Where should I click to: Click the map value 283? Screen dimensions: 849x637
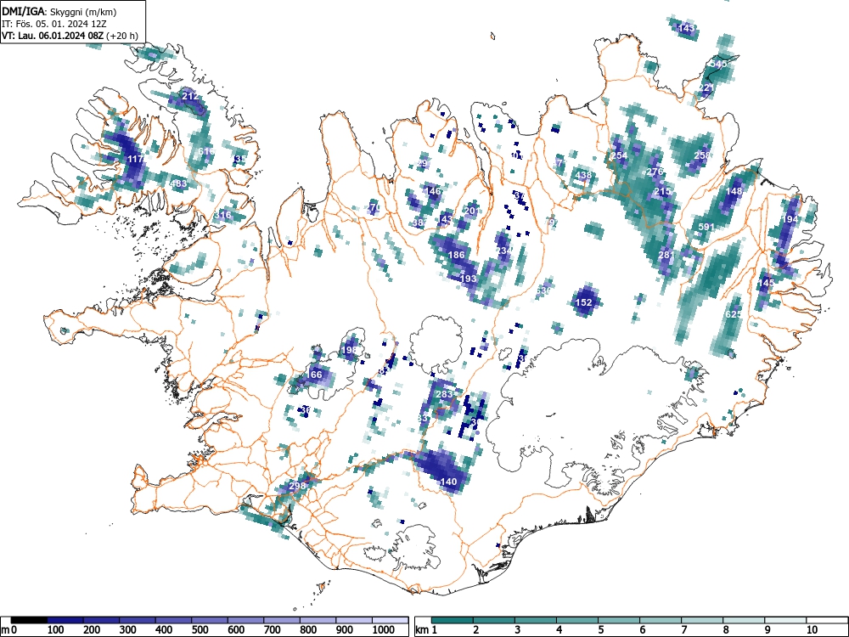click(x=445, y=394)
